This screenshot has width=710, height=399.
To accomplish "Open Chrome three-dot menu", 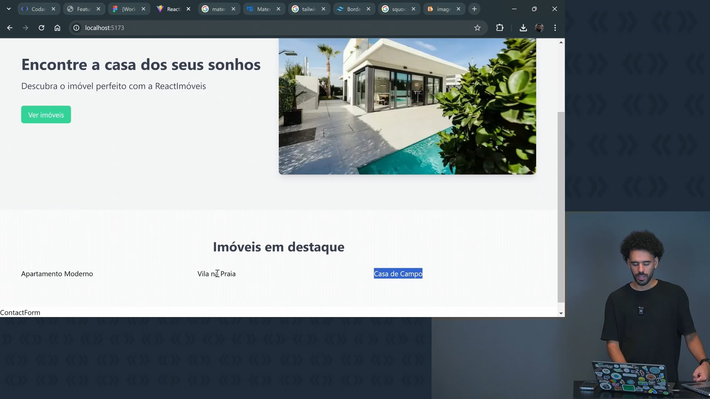I will pyautogui.click(x=555, y=28).
